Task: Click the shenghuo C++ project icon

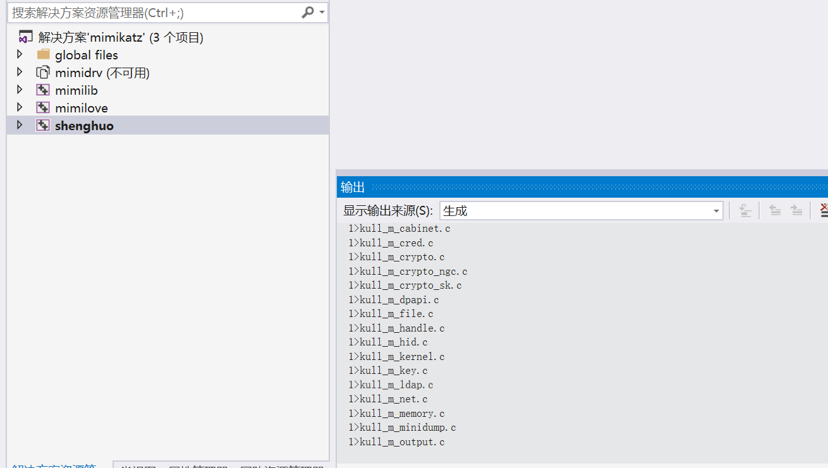Action: (x=43, y=125)
